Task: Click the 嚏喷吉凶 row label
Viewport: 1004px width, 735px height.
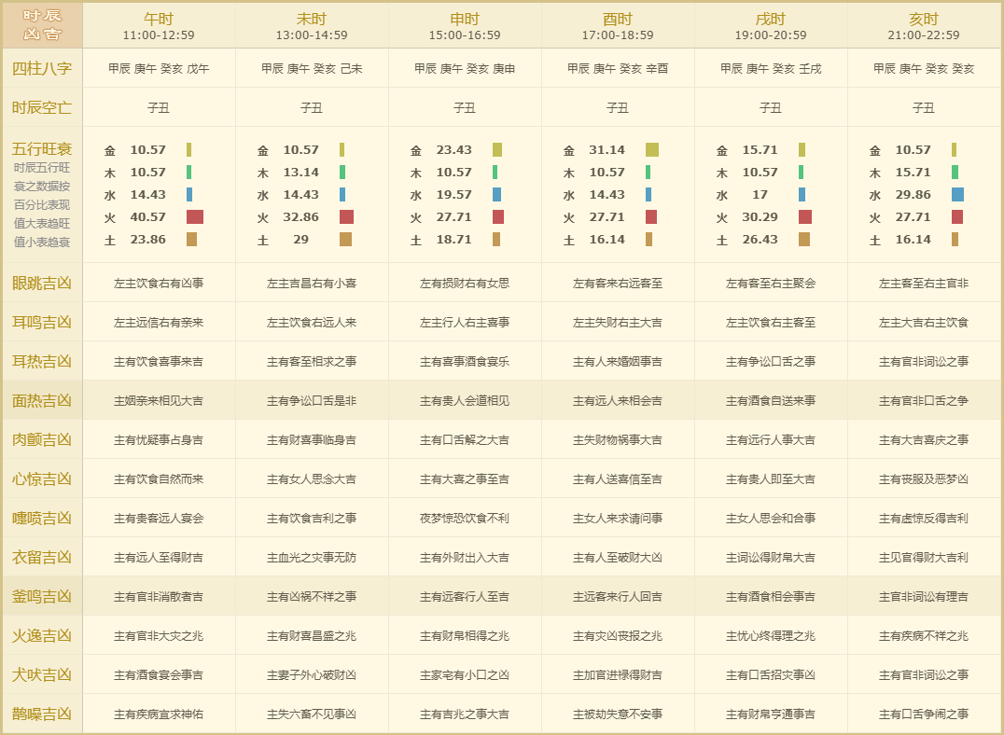Action: point(42,518)
